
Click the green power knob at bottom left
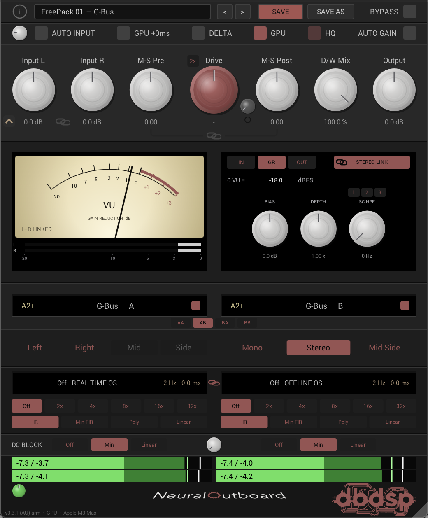point(19,491)
